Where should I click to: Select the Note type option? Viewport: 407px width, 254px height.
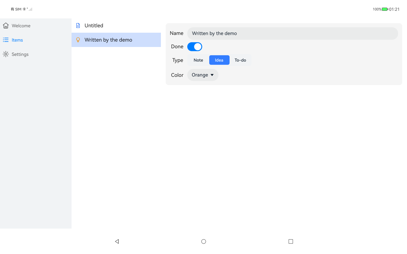[198, 60]
